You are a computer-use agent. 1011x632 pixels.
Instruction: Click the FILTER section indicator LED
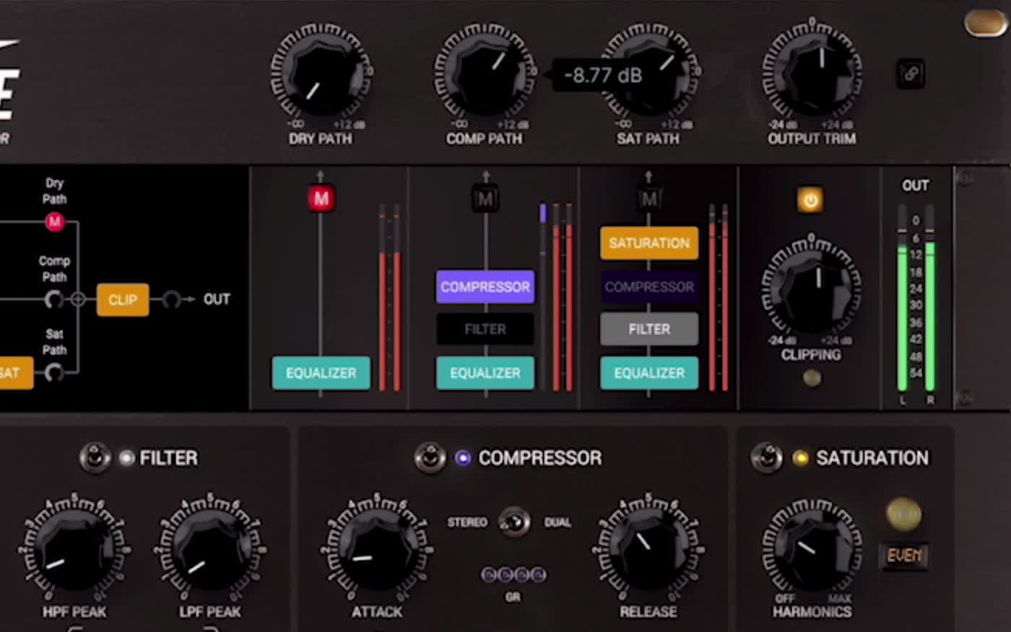pos(126,458)
